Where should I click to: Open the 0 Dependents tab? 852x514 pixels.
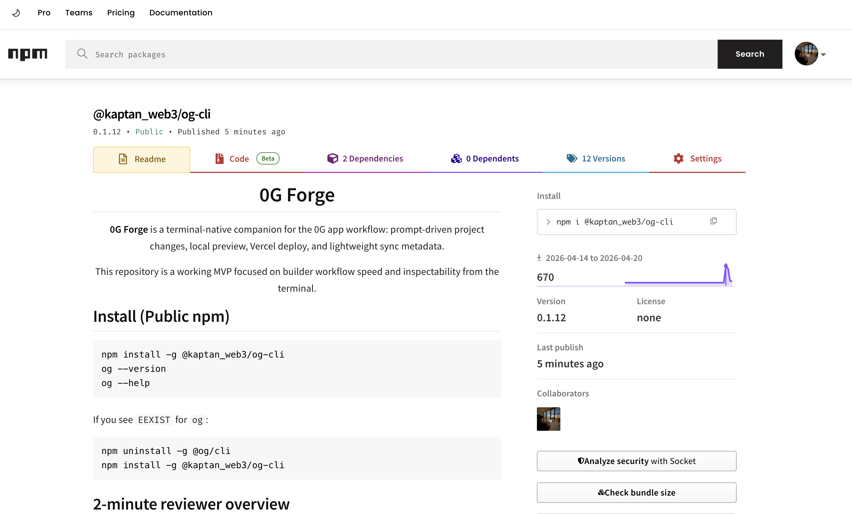[x=485, y=159]
